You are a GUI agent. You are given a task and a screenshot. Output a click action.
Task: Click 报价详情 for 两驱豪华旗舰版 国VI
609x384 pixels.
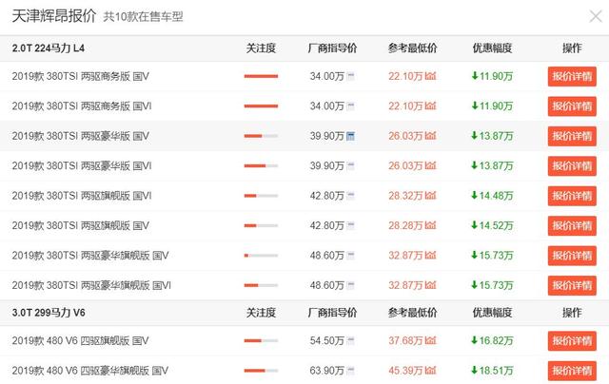click(572, 285)
